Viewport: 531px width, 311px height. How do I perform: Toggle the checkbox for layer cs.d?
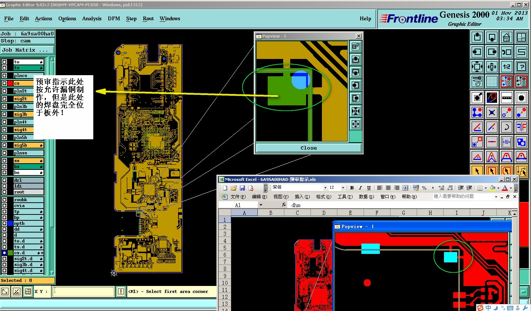click(4, 253)
